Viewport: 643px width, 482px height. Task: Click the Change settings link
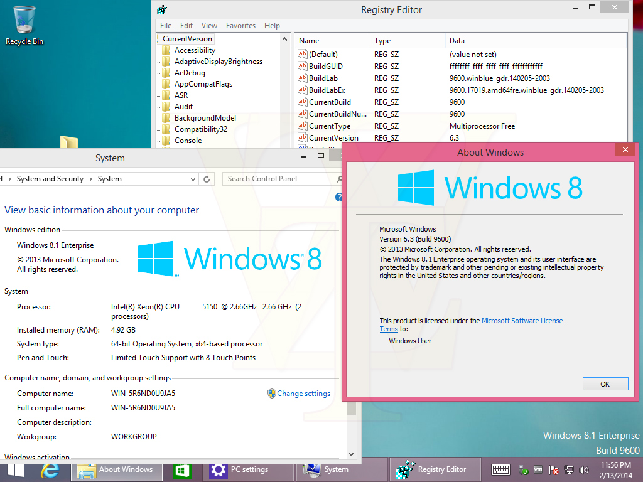(x=303, y=394)
